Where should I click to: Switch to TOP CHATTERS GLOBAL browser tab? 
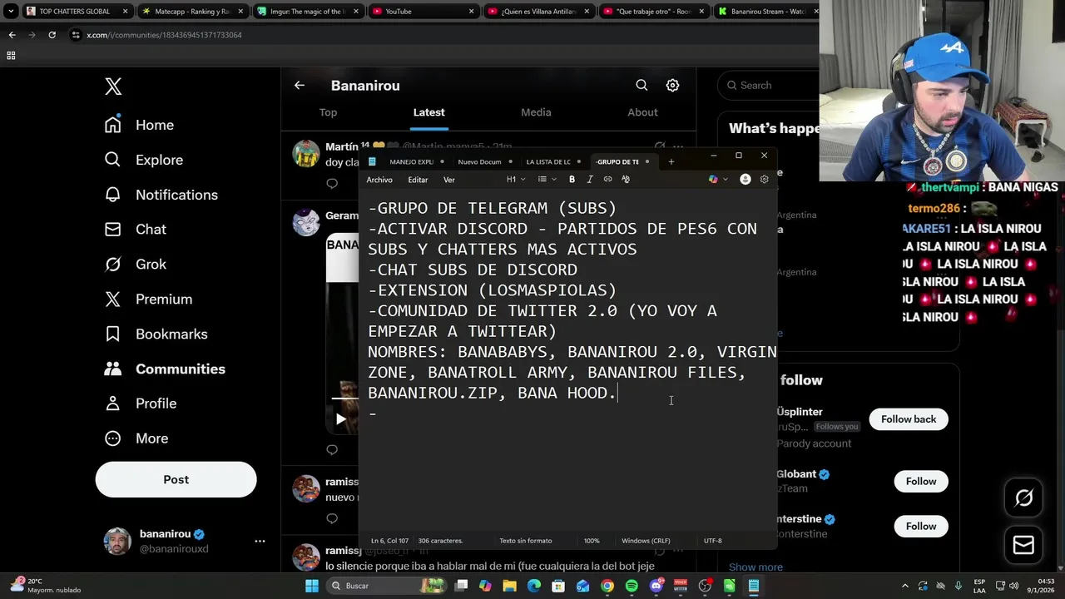[75, 12]
